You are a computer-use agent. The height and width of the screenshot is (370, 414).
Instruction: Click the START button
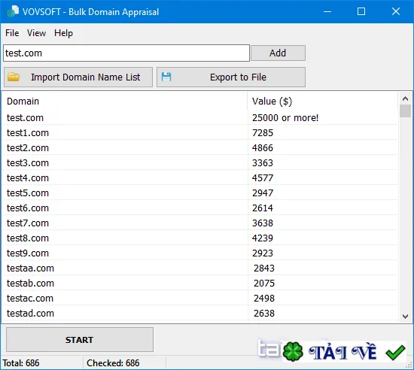point(80,340)
